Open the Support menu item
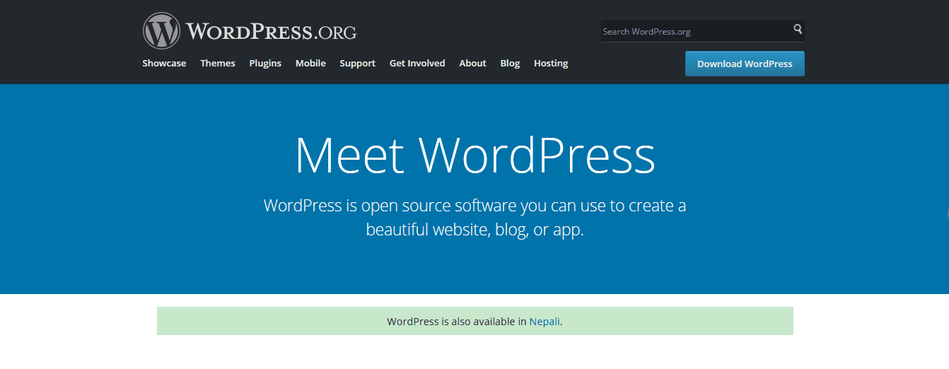 click(357, 64)
